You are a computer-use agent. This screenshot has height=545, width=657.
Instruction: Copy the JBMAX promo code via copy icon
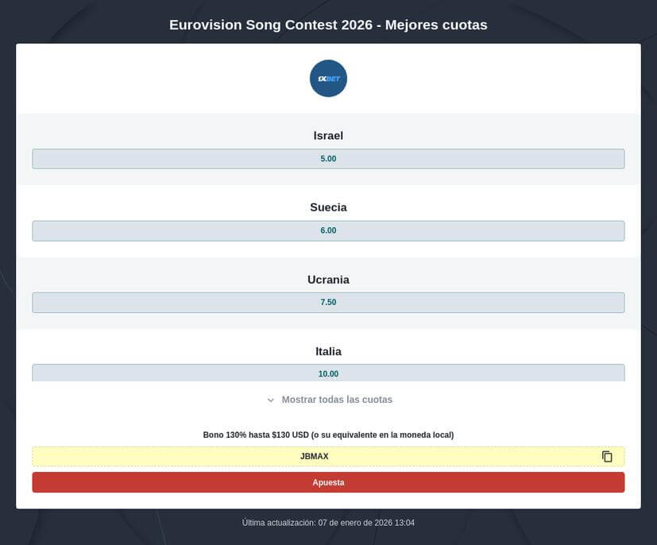(x=607, y=456)
